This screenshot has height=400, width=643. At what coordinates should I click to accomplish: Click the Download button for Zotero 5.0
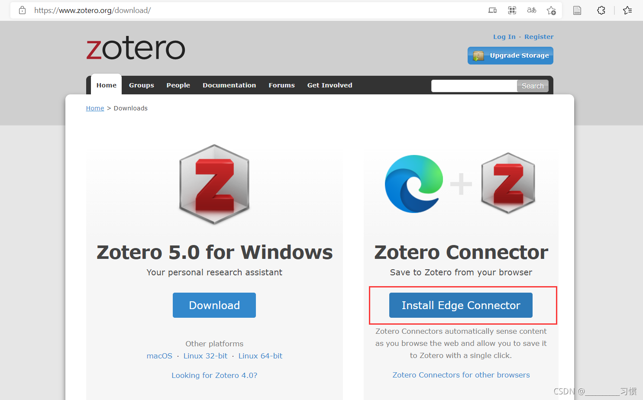(214, 305)
